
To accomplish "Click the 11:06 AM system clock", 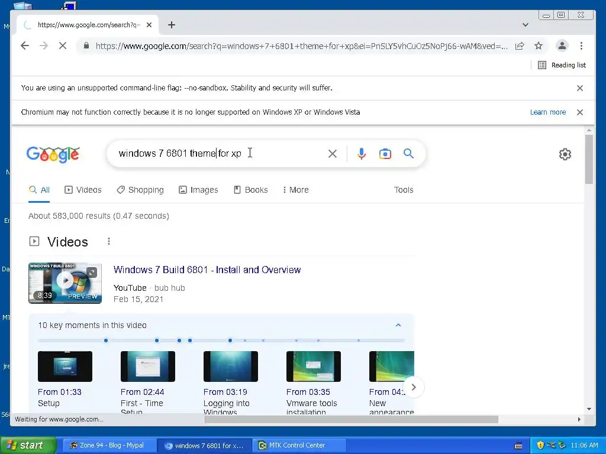I will [x=584, y=445].
